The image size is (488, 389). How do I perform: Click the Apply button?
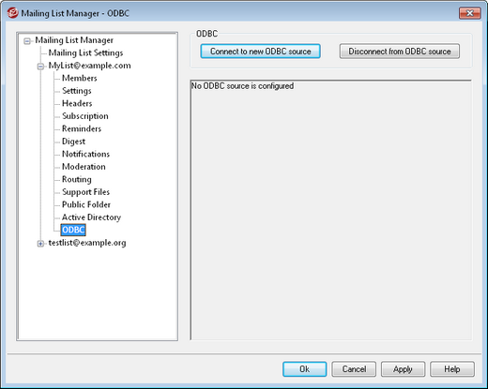click(403, 369)
